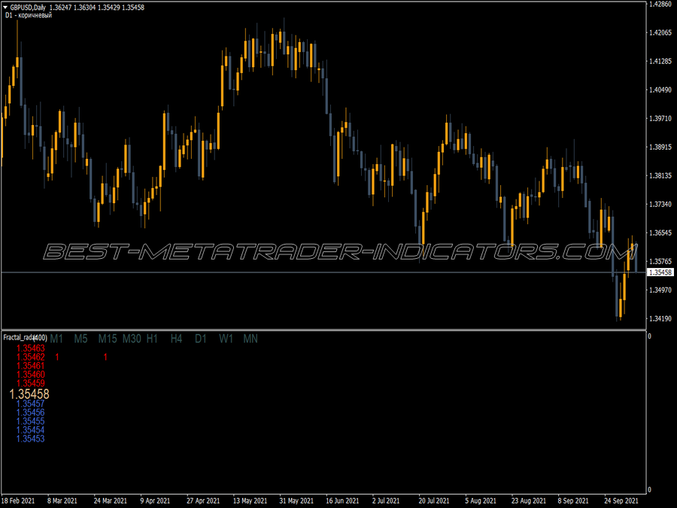Click the 27 Apr 2021 date label

pyautogui.click(x=203, y=500)
